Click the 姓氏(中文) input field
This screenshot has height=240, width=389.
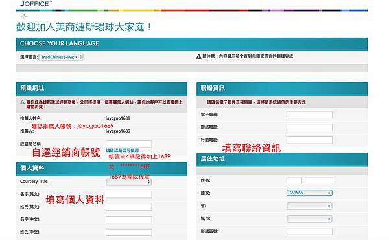tap(129, 232)
